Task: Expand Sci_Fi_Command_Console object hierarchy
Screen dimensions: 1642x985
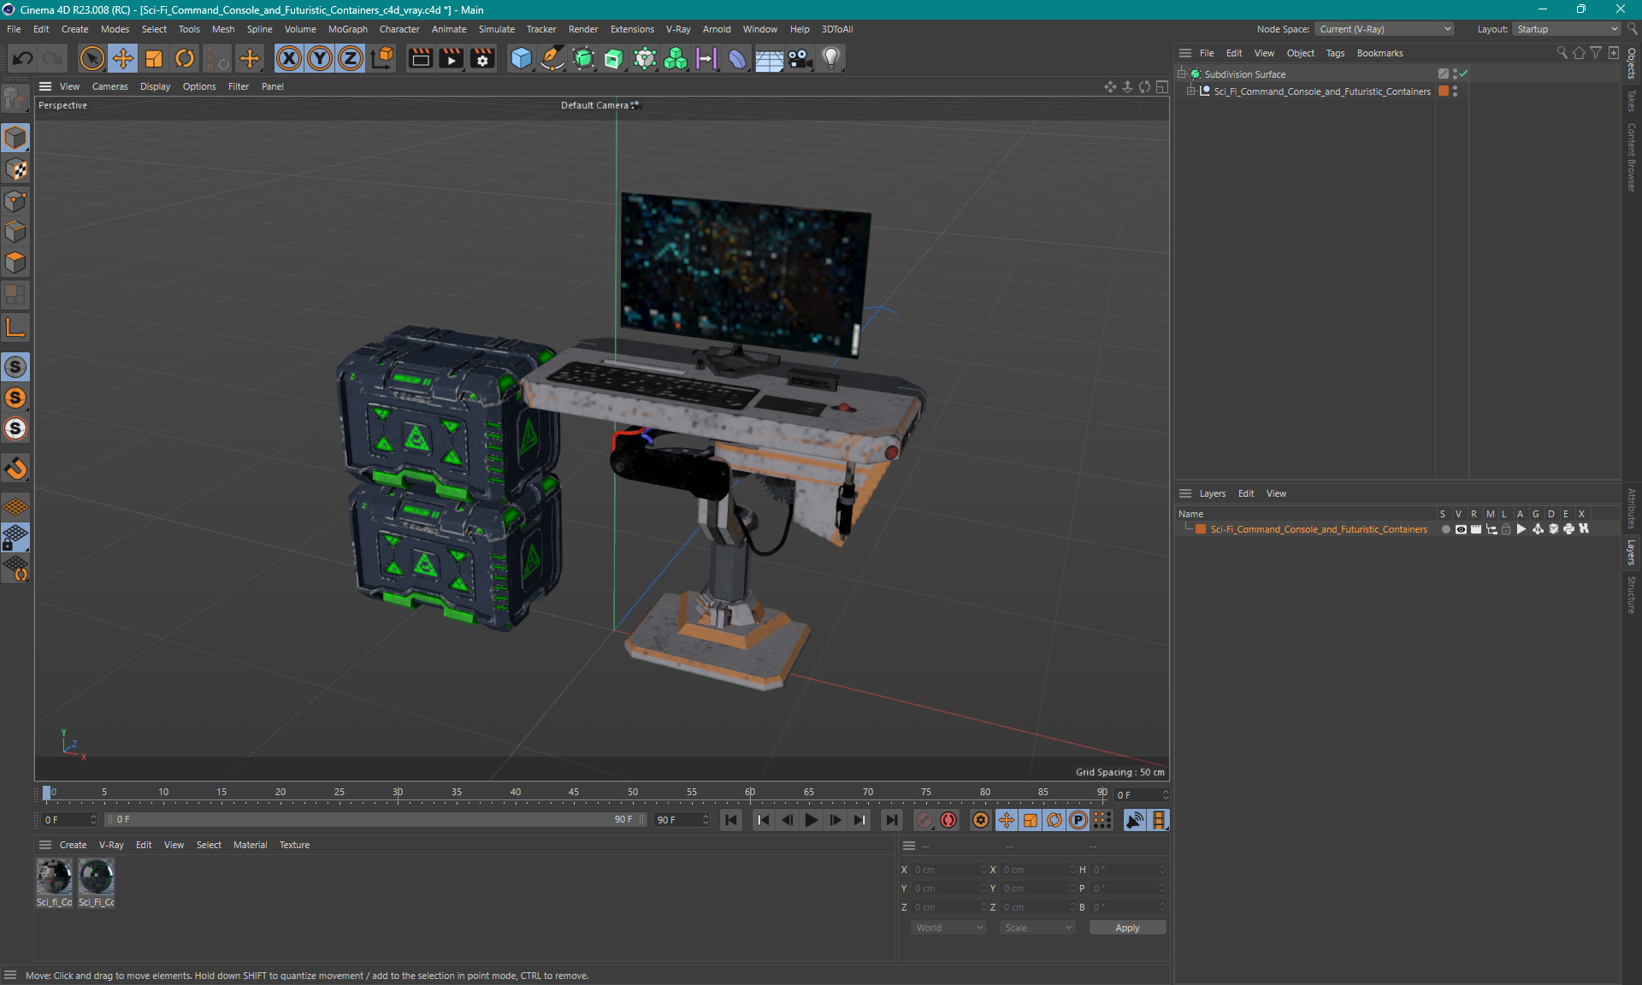Action: pos(1190,91)
